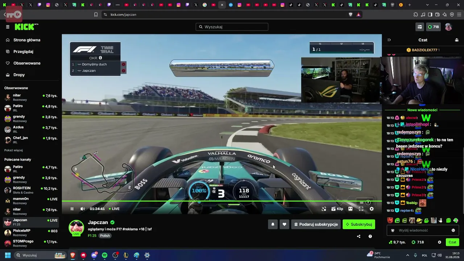Screen dimensions: 464x261
Task: Send message with green Czat button
Action: click(x=452, y=242)
